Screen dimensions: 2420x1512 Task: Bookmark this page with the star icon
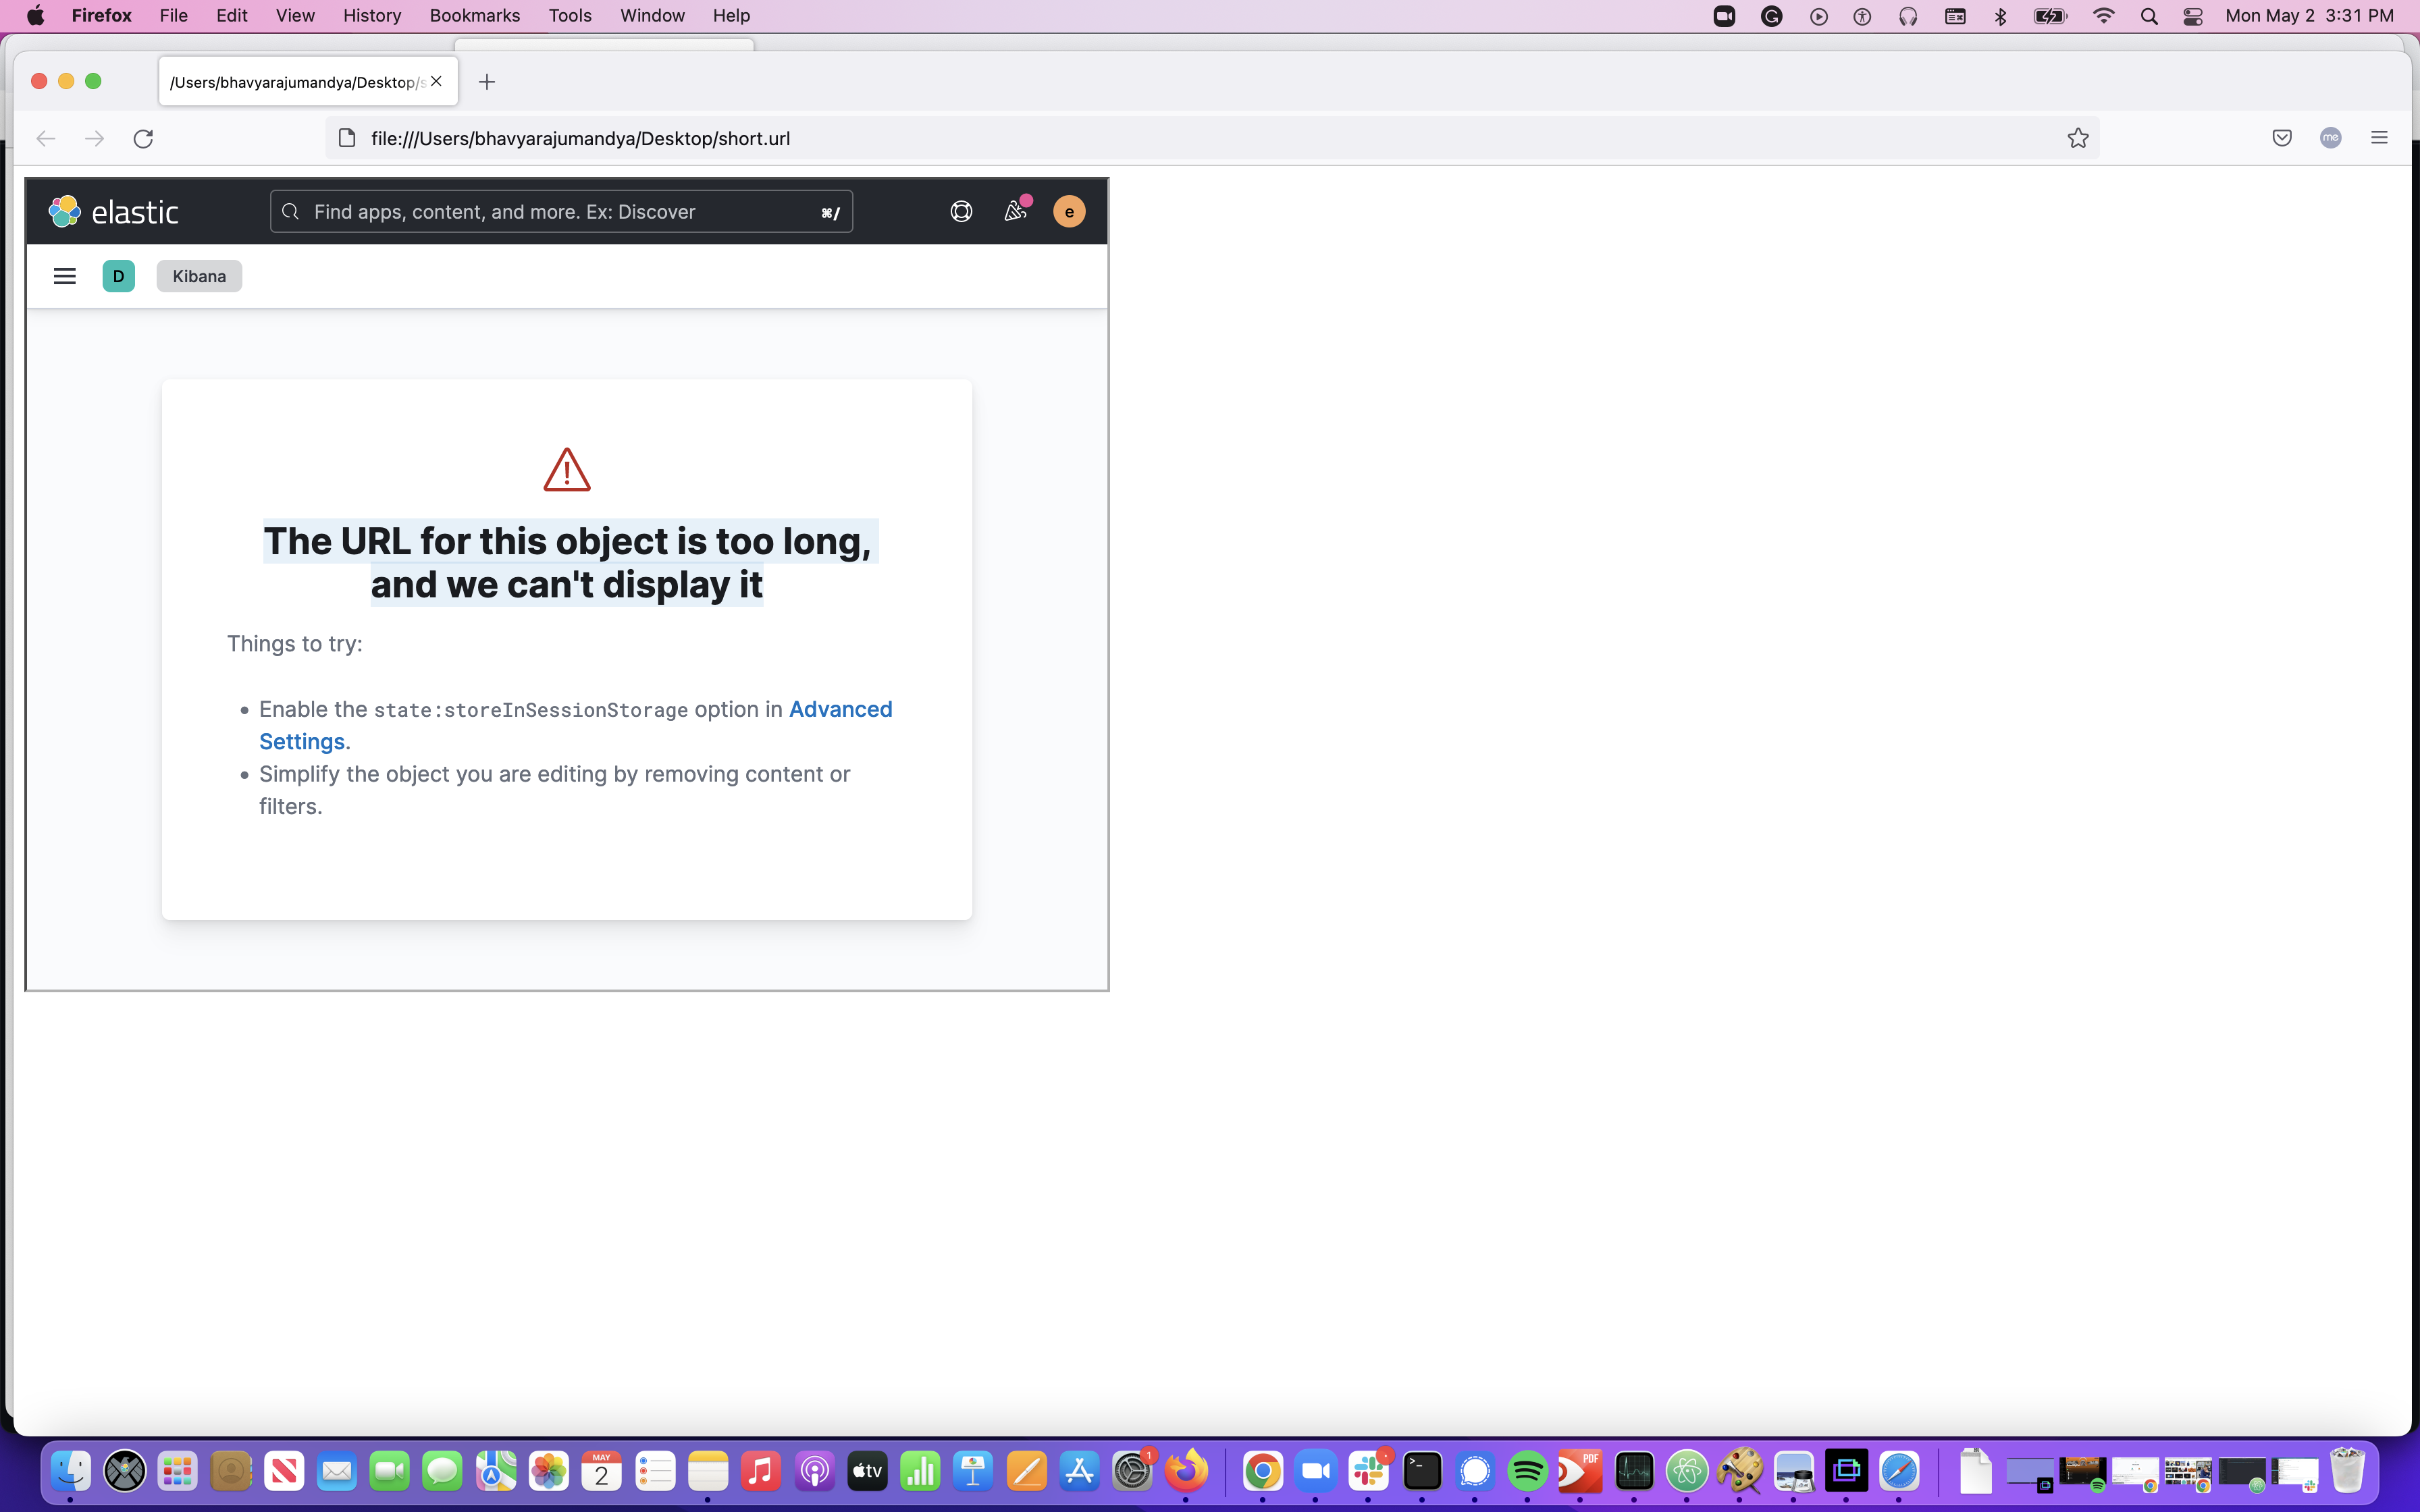(x=2078, y=138)
